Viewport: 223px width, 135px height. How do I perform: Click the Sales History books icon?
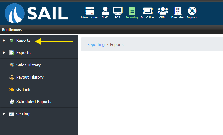pos(12,65)
